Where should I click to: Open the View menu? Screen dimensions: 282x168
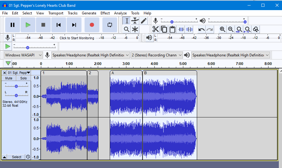(40, 13)
